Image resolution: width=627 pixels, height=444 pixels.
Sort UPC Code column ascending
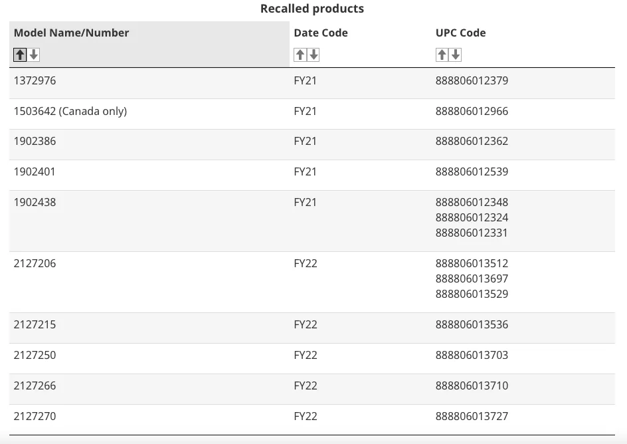click(442, 55)
